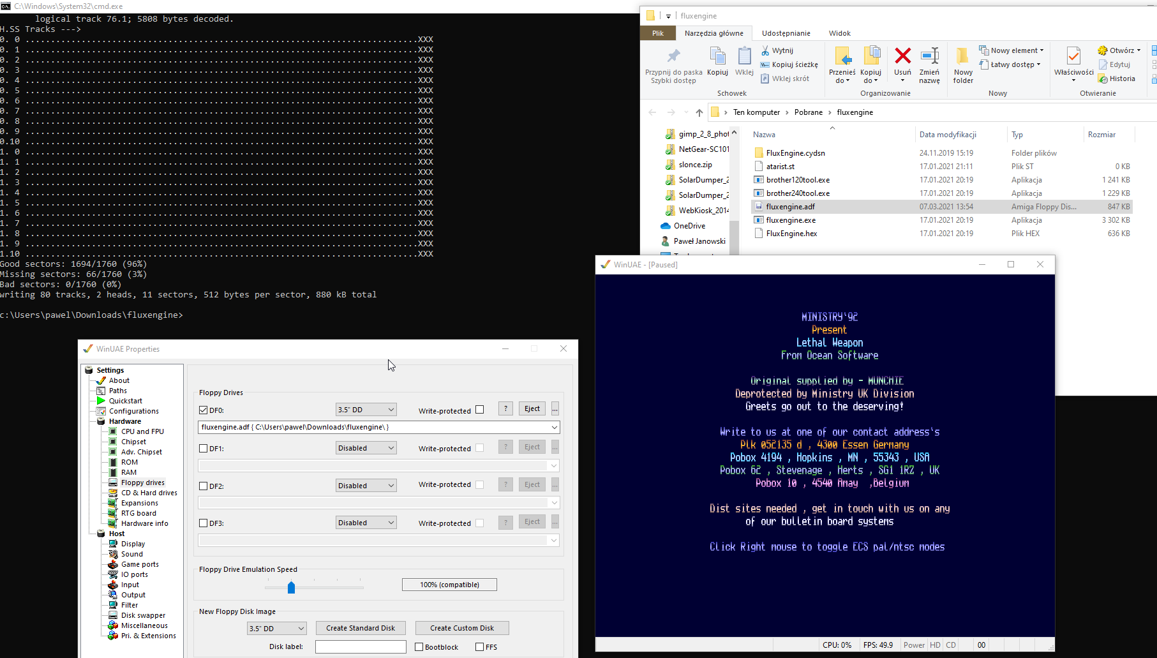1157x658 pixels.
Task: Open DF3 drive type dropdown
Action: coord(366,523)
